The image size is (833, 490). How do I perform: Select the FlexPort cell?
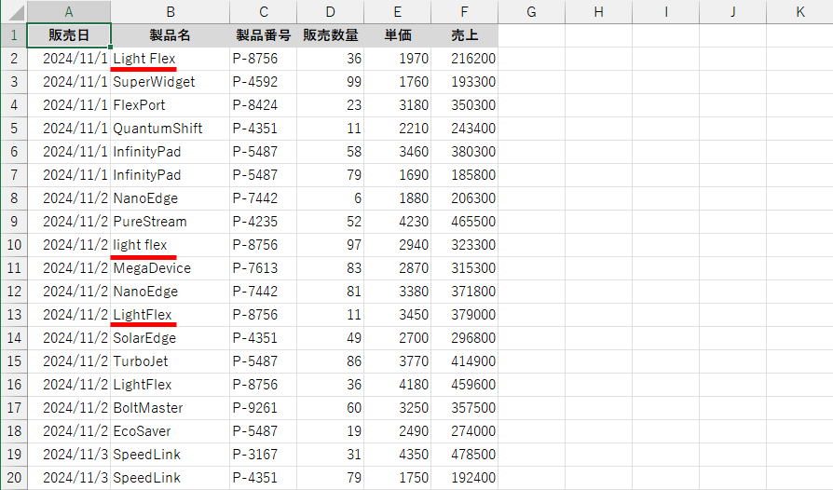170,105
